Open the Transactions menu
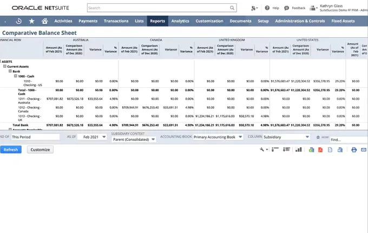 (116, 21)
